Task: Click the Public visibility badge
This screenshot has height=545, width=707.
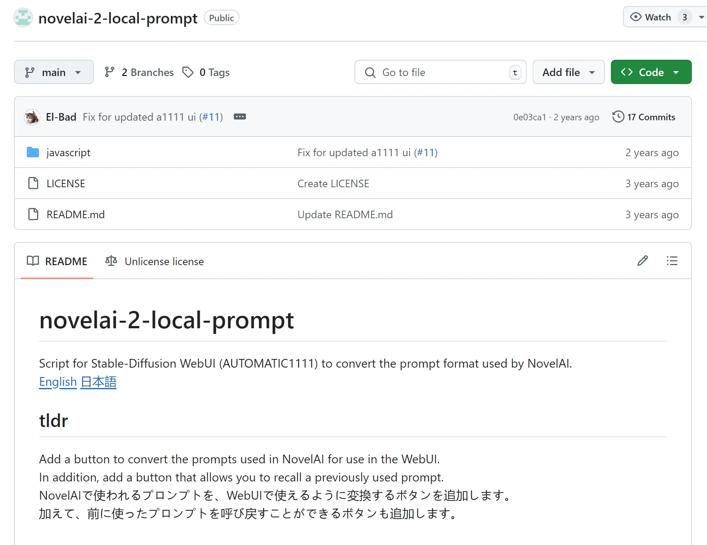Action: 221,18
